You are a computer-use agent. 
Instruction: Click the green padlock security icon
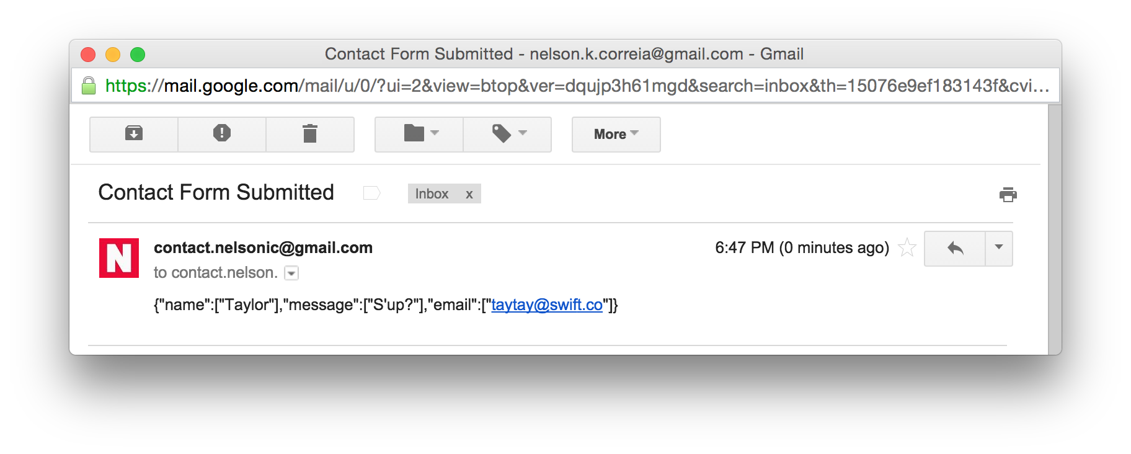(x=89, y=86)
